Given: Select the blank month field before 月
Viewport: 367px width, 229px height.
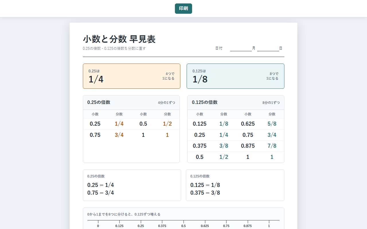Looking at the screenshot, I should point(241,48).
